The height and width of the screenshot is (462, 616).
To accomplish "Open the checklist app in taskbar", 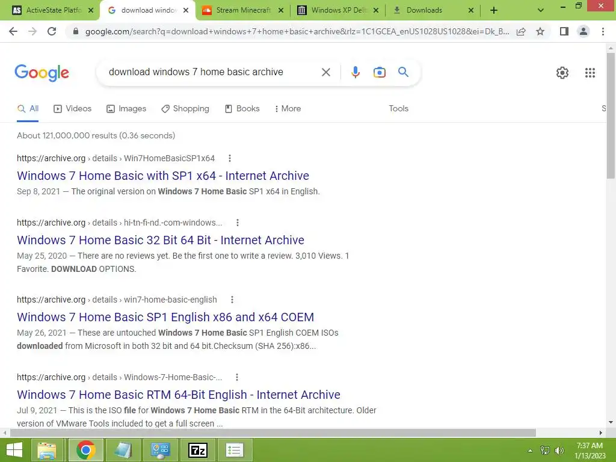I will coord(235,450).
